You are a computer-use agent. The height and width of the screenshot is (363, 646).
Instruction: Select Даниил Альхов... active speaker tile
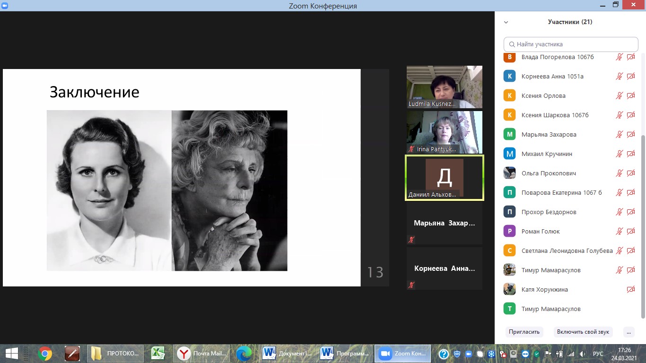click(x=445, y=178)
